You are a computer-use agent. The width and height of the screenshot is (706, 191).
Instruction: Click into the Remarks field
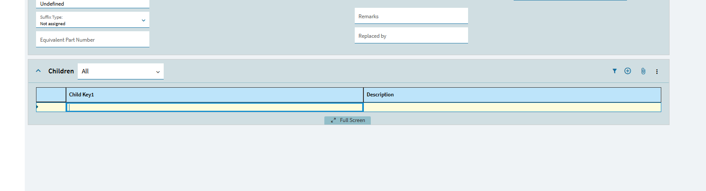[411, 16]
